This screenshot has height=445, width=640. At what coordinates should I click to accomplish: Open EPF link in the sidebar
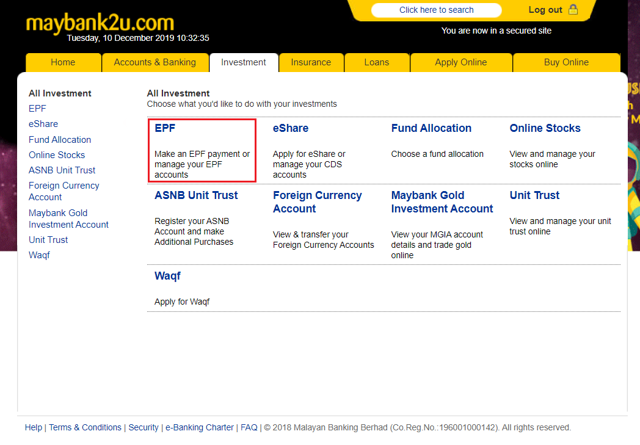tap(37, 109)
